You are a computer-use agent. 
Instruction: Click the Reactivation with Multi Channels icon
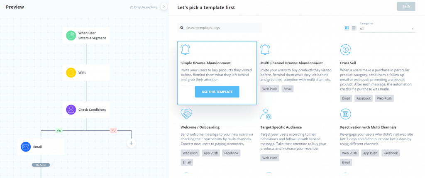tap(345, 113)
